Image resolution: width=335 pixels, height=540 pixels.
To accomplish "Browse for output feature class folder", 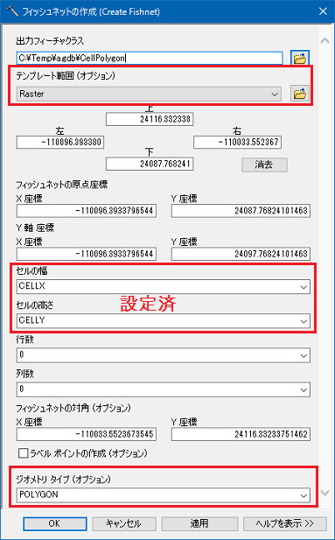I will pyautogui.click(x=300, y=59).
